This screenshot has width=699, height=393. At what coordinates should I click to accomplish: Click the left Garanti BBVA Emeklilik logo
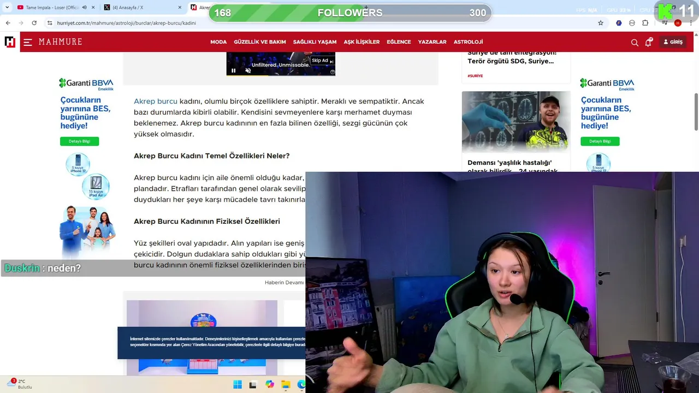tap(86, 84)
